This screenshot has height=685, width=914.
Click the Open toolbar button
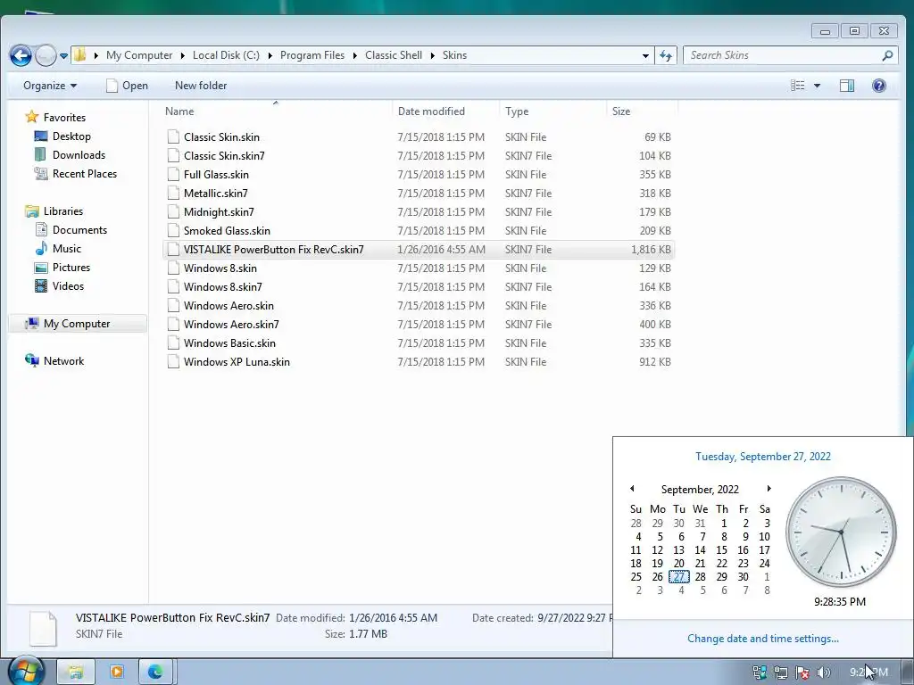pyautogui.click(x=127, y=86)
